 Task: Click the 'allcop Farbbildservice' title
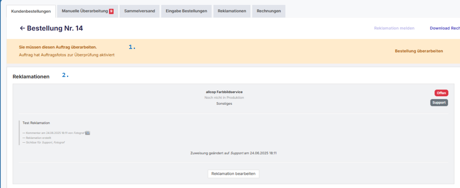pyautogui.click(x=224, y=92)
